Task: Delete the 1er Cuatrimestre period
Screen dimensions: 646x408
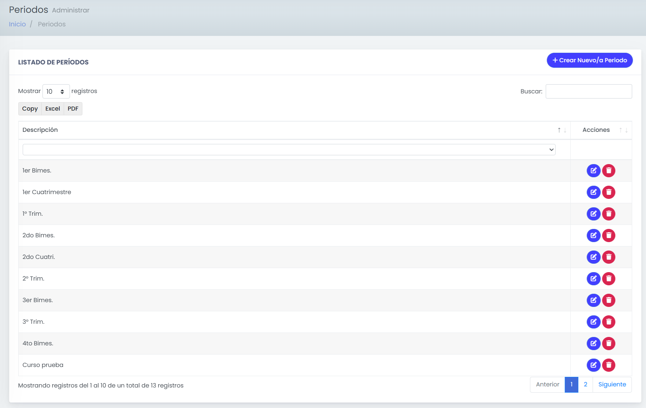Action: pos(609,192)
